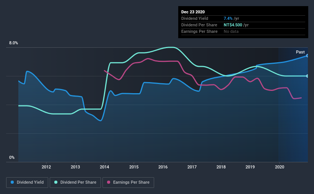
Task: Click the NT$4.500 dividend per share value
Action: pos(233,25)
